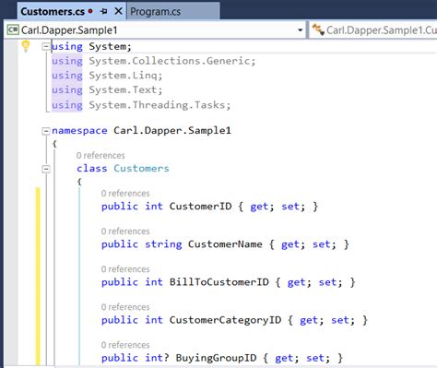
Task: Open references link above CustomerID property
Action: [x=125, y=194]
